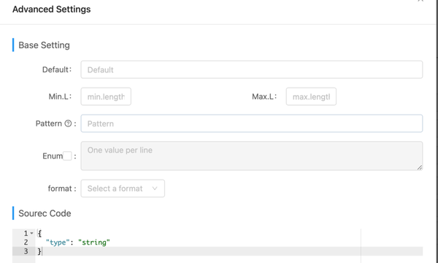Click the Base Setting section heading

44,45
